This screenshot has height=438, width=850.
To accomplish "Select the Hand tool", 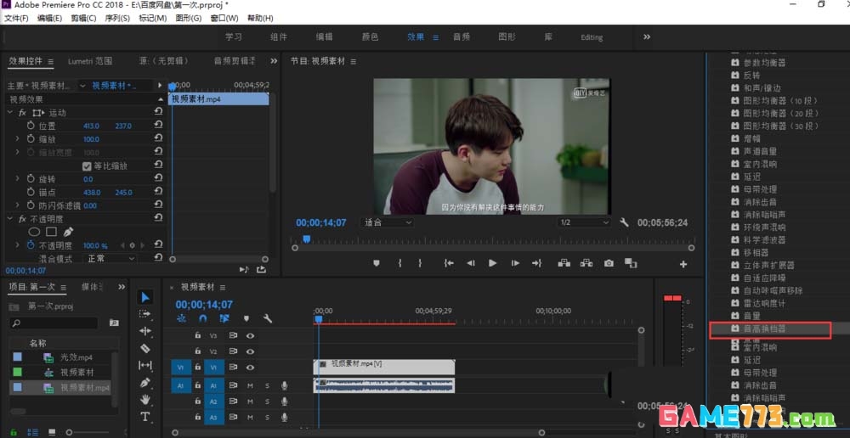I will (x=144, y=400).
